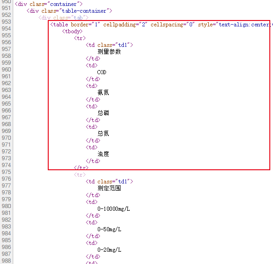Click the text 测量参数 in the code
Image resolution: width=273 pixels, height=264 pixels.
109,52
